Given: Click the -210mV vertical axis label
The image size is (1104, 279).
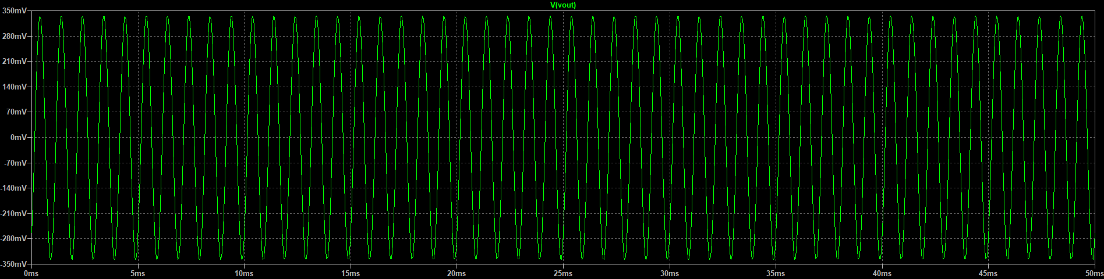Looking at the screenshot, I should pyautogui.click(x=14, y=213).
